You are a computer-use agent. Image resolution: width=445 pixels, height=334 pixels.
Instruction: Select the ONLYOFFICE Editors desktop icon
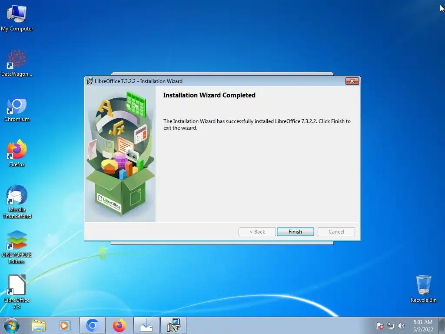(17, 247)
